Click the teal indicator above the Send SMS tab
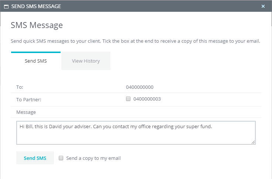This screenshot has height=179, width=272. pos(36,52)
